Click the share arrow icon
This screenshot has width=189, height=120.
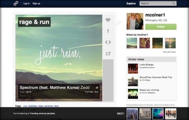pos(108,53)
